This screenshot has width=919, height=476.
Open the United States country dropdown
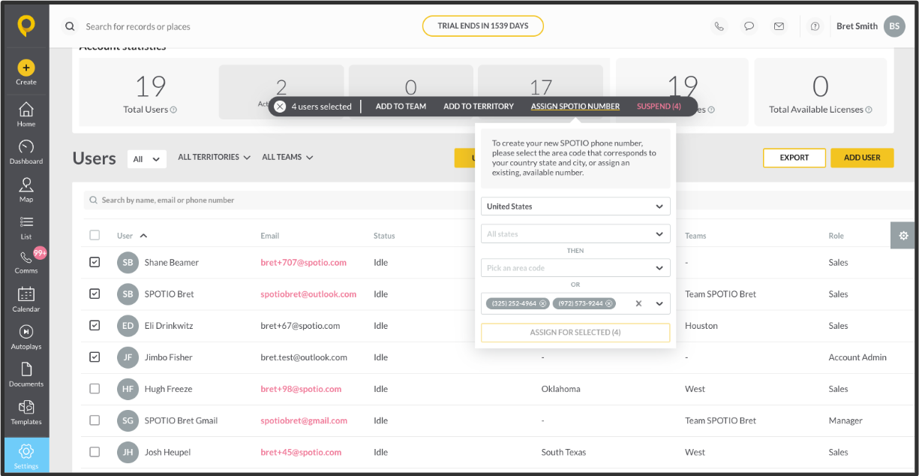point(575,206)
